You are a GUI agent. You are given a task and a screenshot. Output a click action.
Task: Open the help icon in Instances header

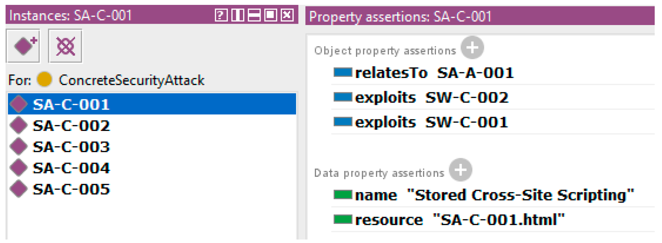tap(221, 15)
